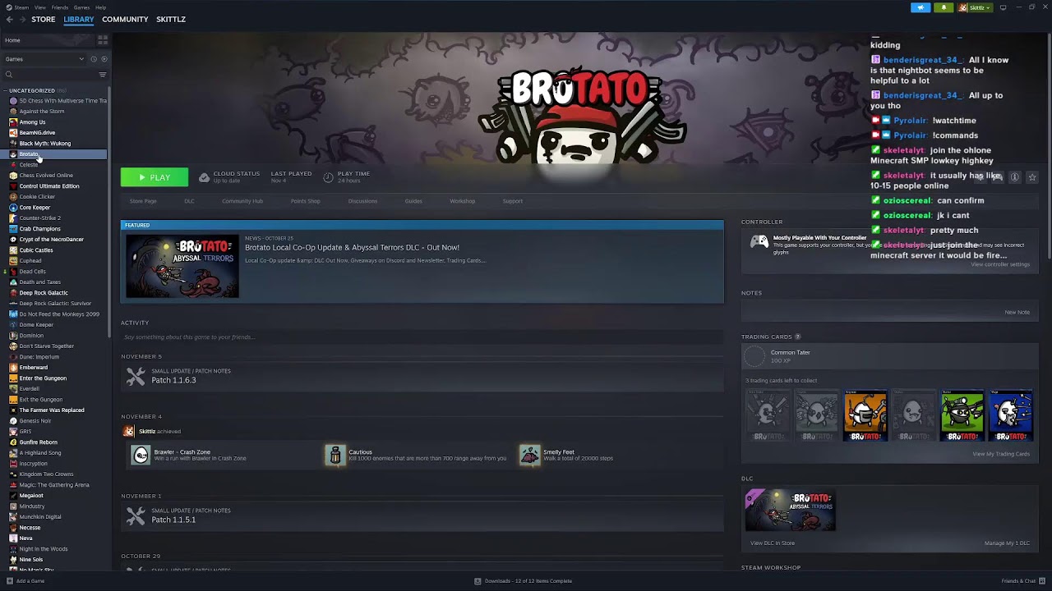This screenshot has height=591, width=1052.
Task: Open the Friends menu
Action: coord(60,7)
